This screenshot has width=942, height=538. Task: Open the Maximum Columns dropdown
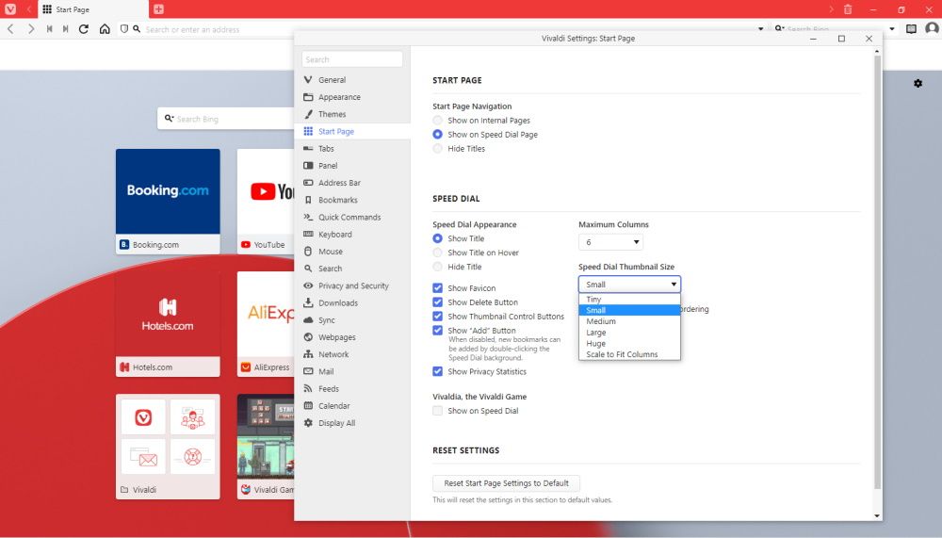610,242
